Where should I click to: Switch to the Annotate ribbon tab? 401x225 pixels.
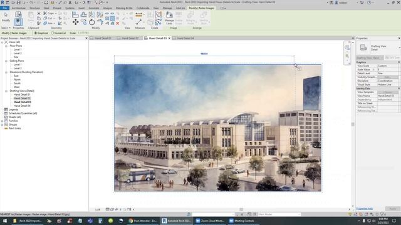click(93, 8)
